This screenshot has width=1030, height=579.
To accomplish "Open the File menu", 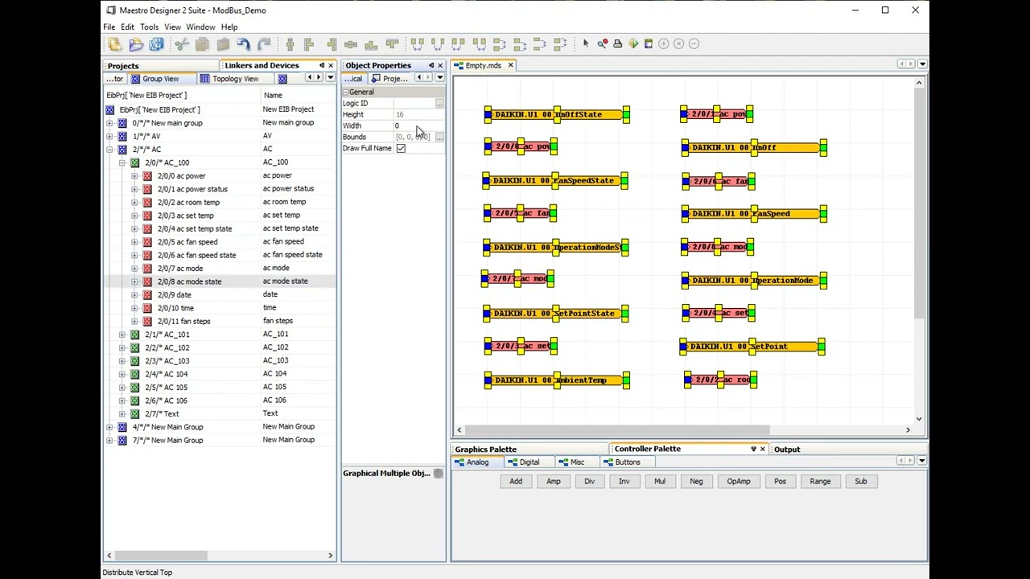I will [109, 27].
